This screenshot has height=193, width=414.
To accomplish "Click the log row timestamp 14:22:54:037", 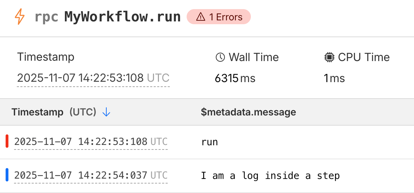I will pyautogui.click(x=81, y=175).
